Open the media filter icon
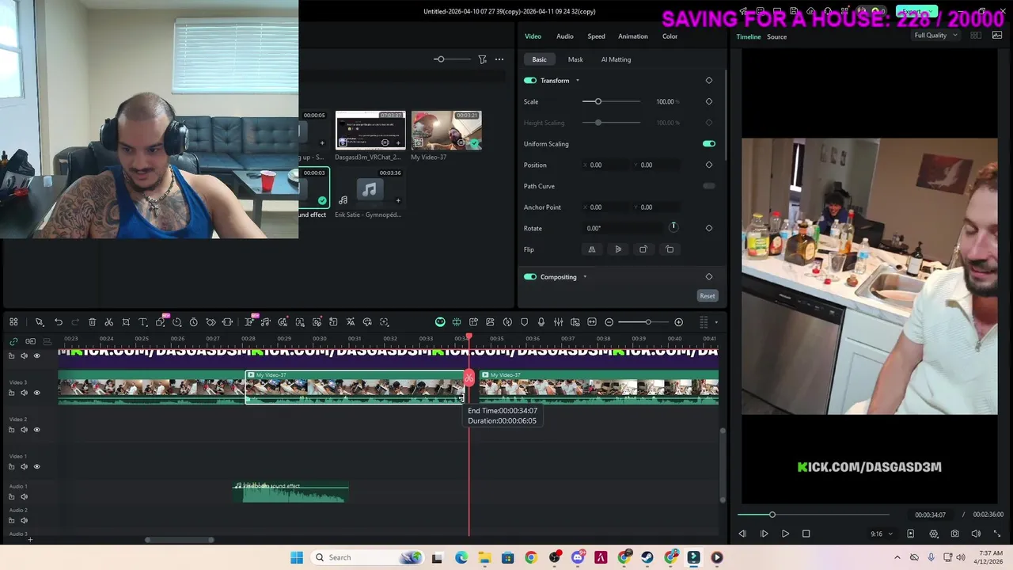 [x=482, y=59]
